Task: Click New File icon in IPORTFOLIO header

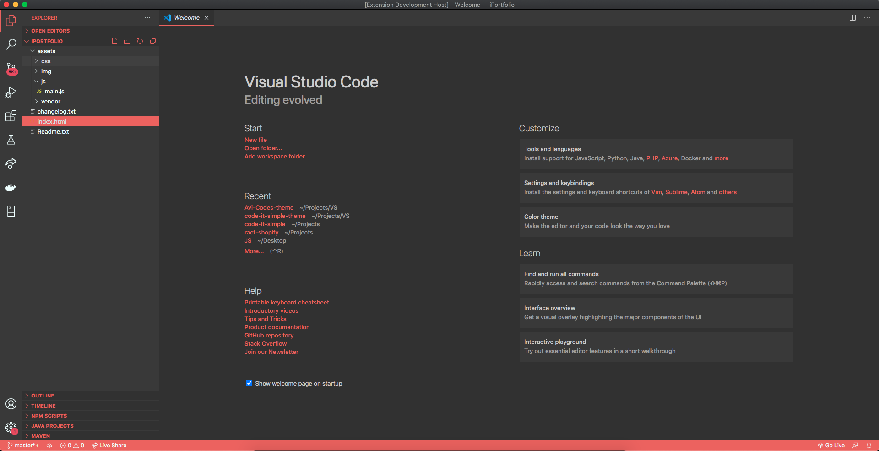Action: tap(114, 41)
